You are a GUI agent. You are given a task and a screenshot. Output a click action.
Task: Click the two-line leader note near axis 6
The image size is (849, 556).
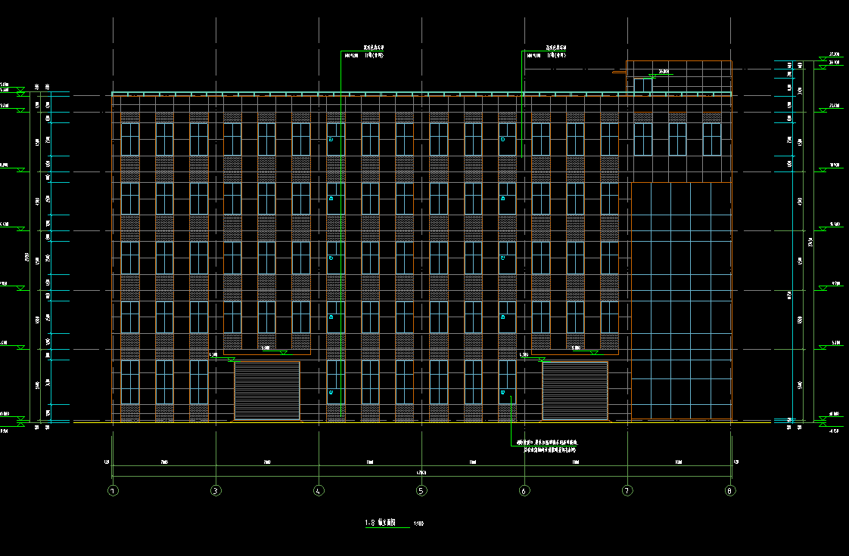[546, 446]
